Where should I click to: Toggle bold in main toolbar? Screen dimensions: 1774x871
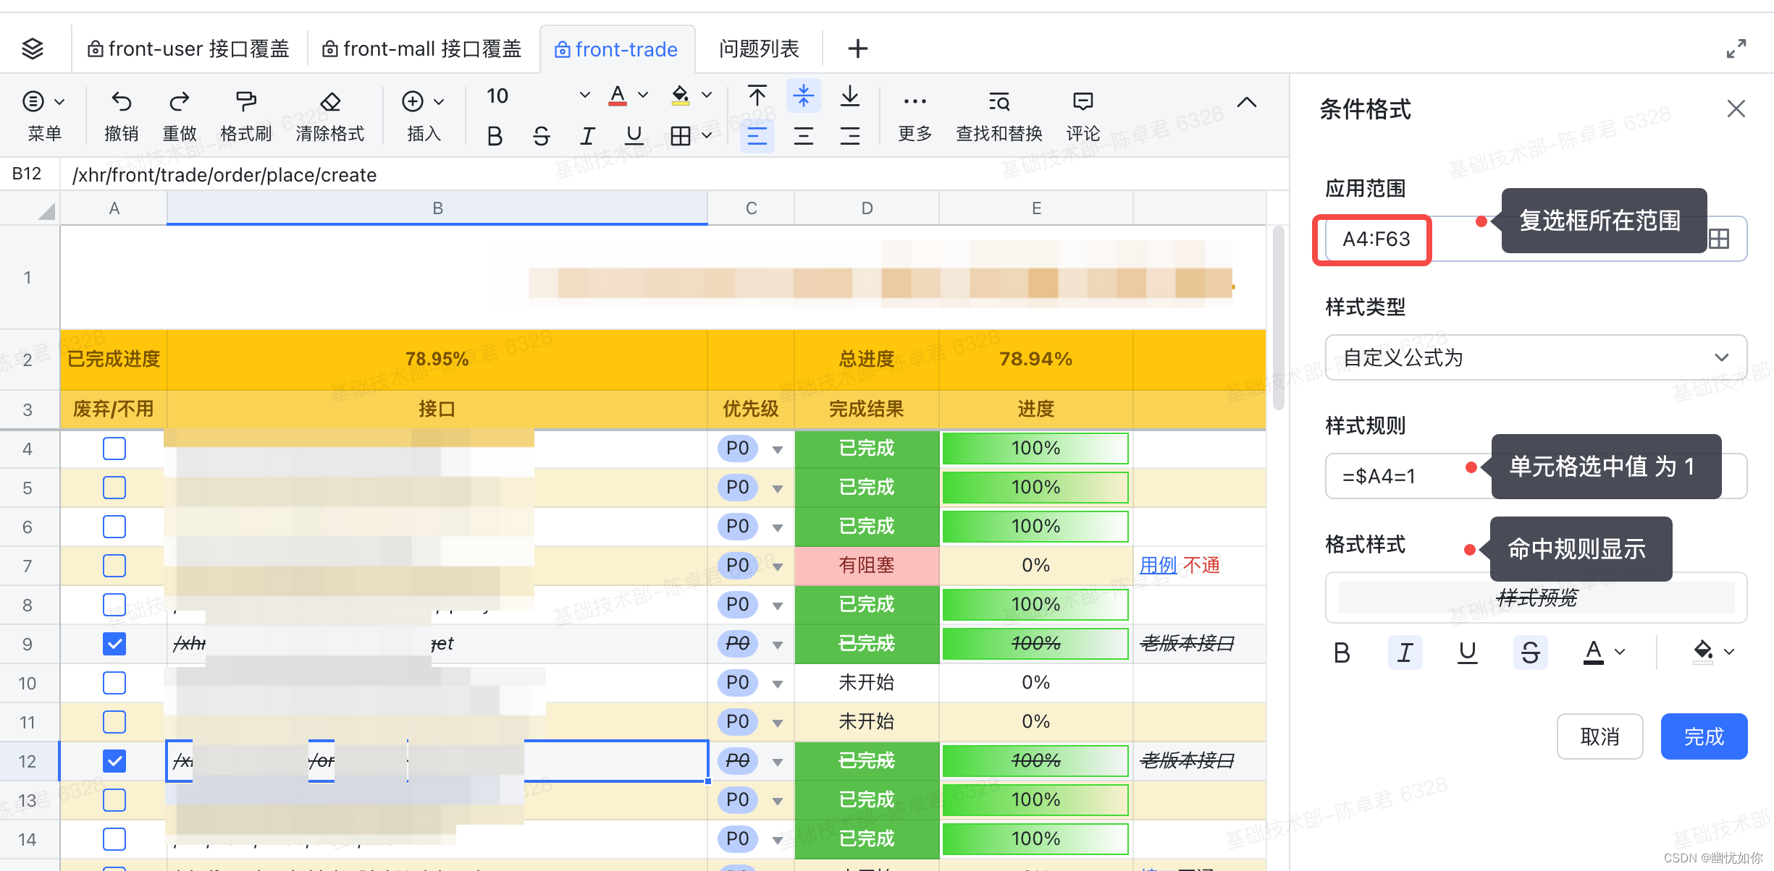tap(495, 136)
